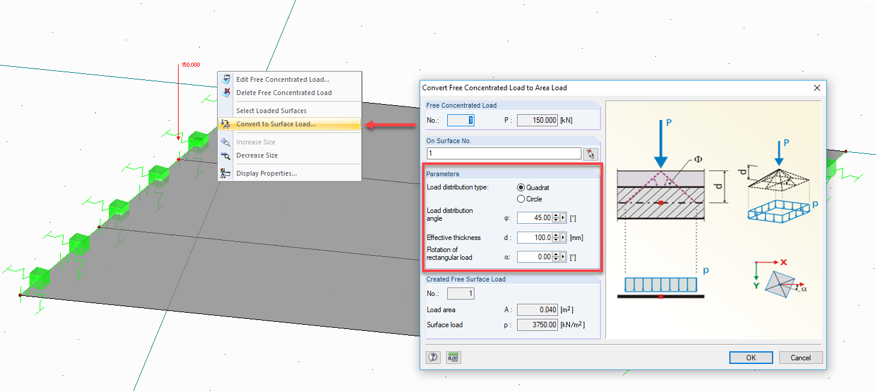Open rotation angle flyout arrow
The width and height of the screenshot is (876, 391).
(563, 257)
